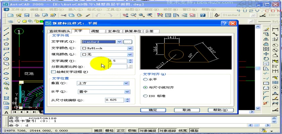The image size is (282, 134).
Task: Select the Revision Cloud tool
Action: point(6,64)
